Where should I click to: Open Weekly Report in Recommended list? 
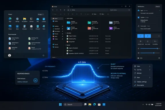[13, 43]
